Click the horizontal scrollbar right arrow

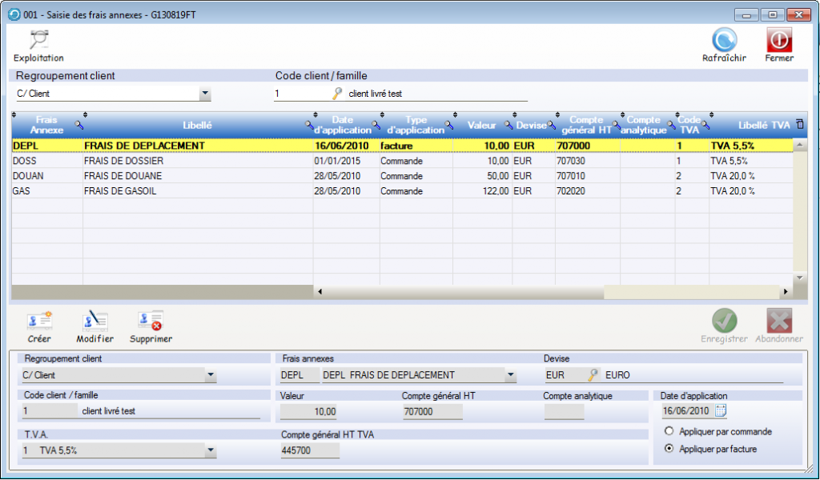tap(786, 292)
